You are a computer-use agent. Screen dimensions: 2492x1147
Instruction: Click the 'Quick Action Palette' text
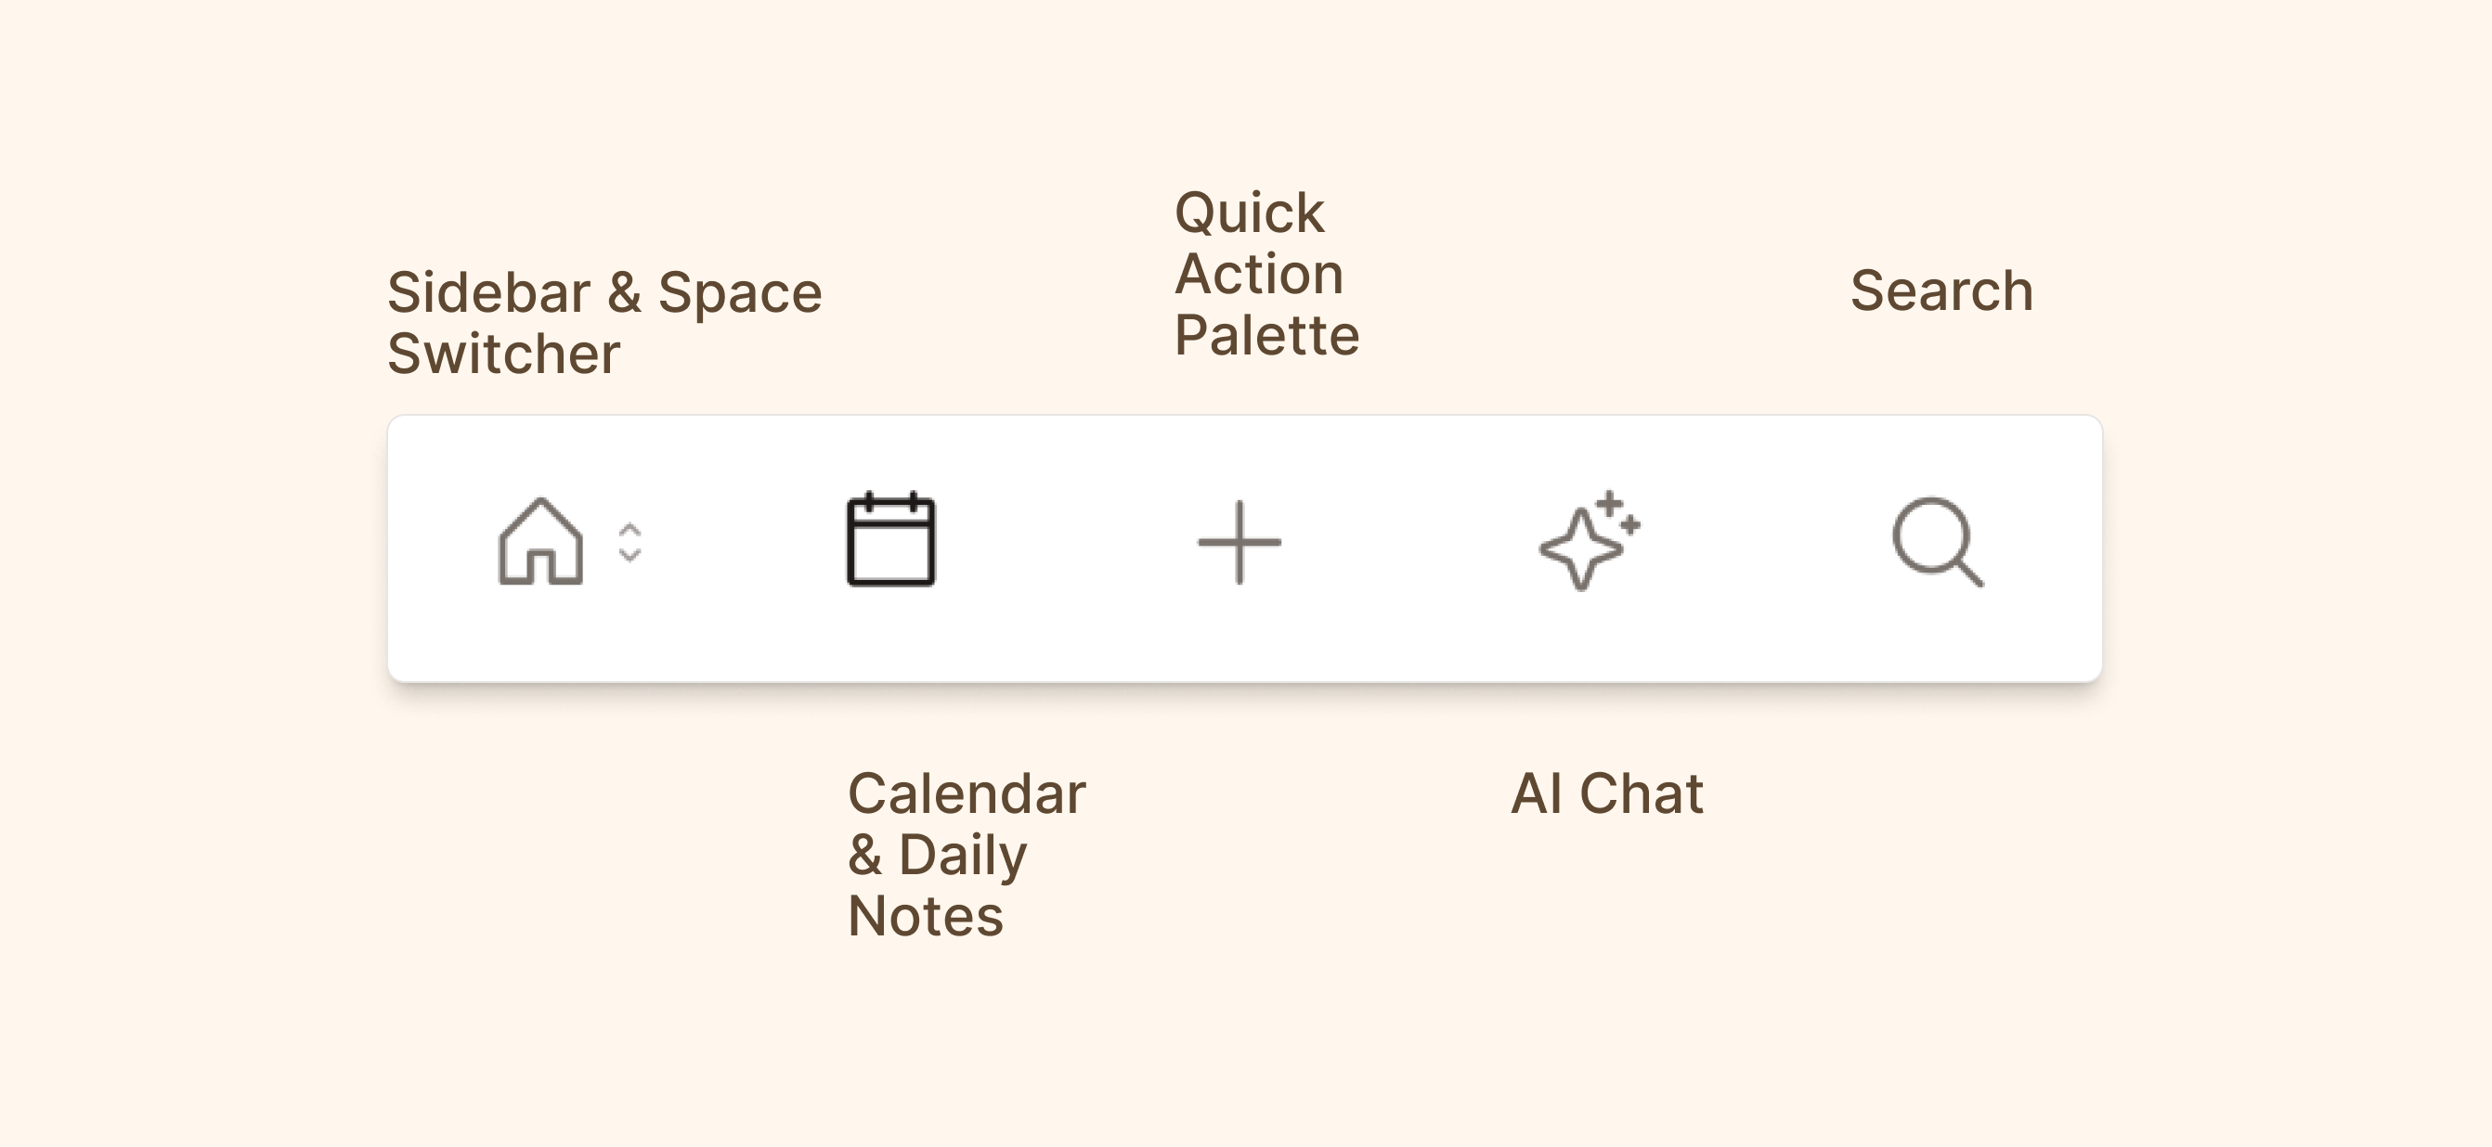pyautogui.click(x=1265, y=274)
